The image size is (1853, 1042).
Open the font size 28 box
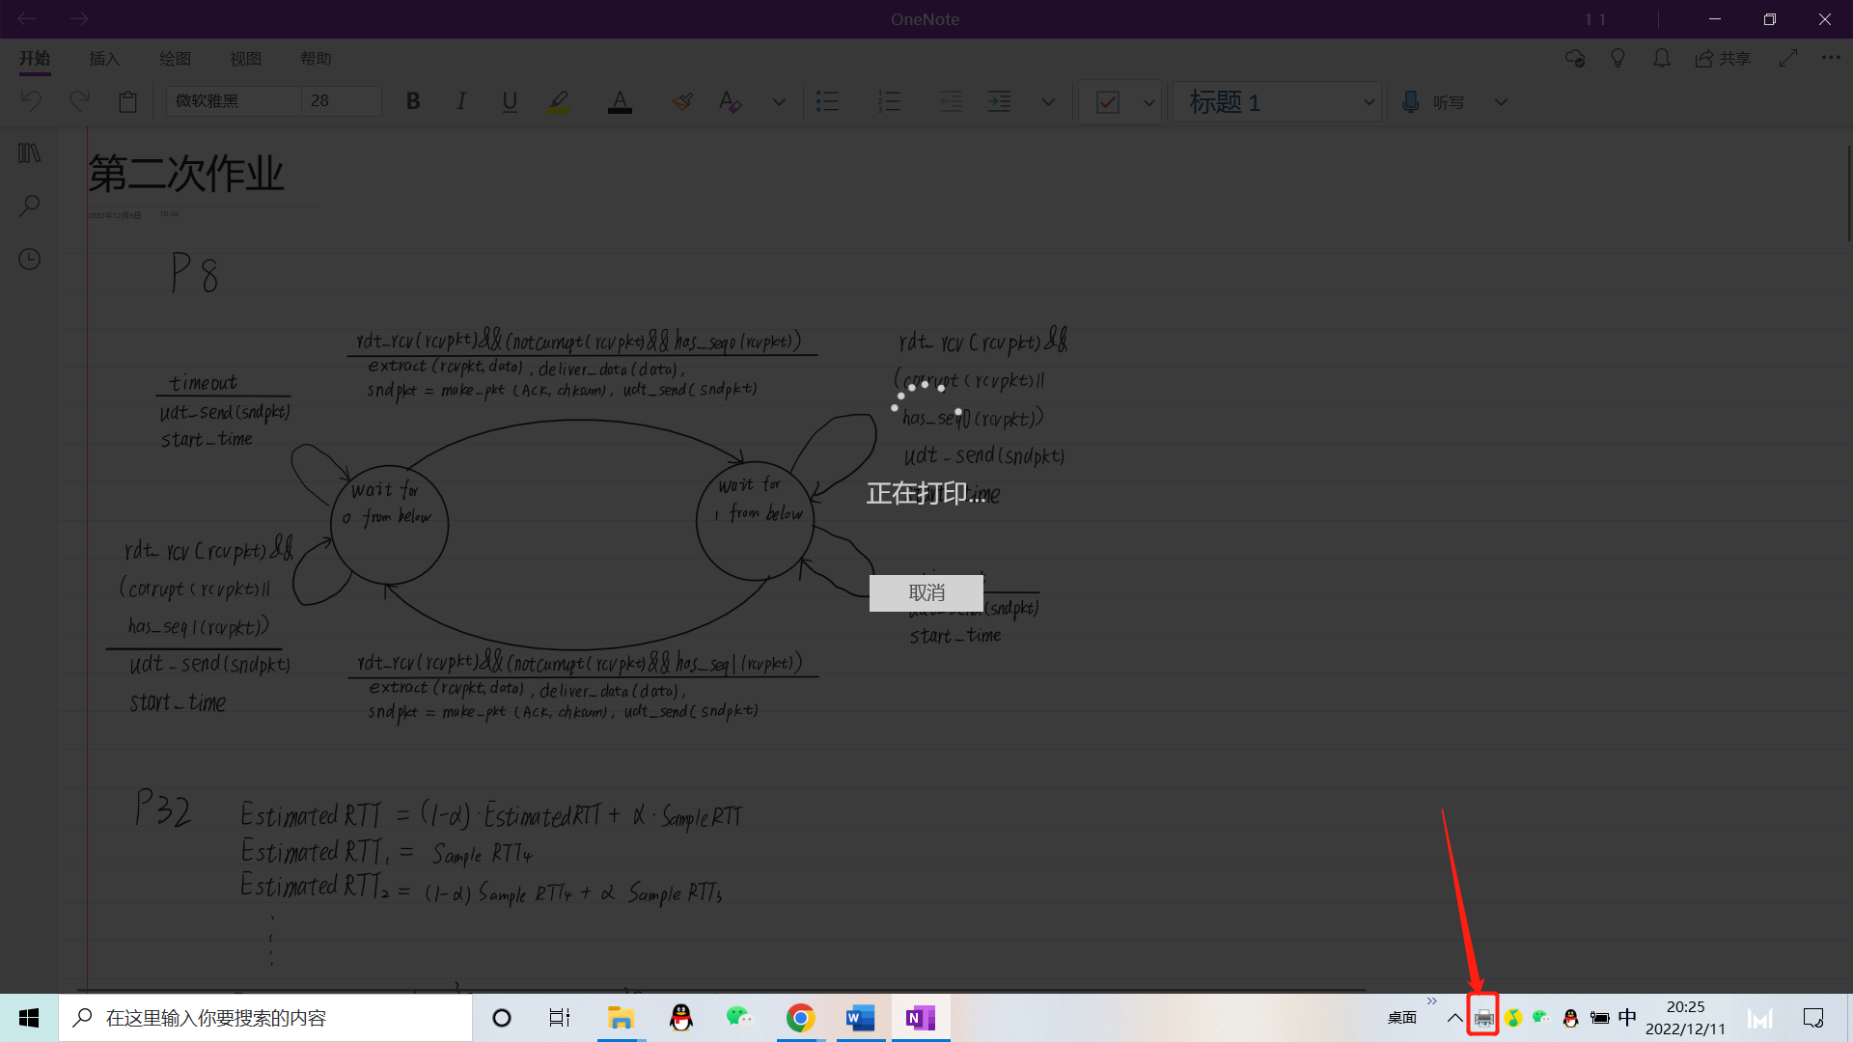(340, 101)
